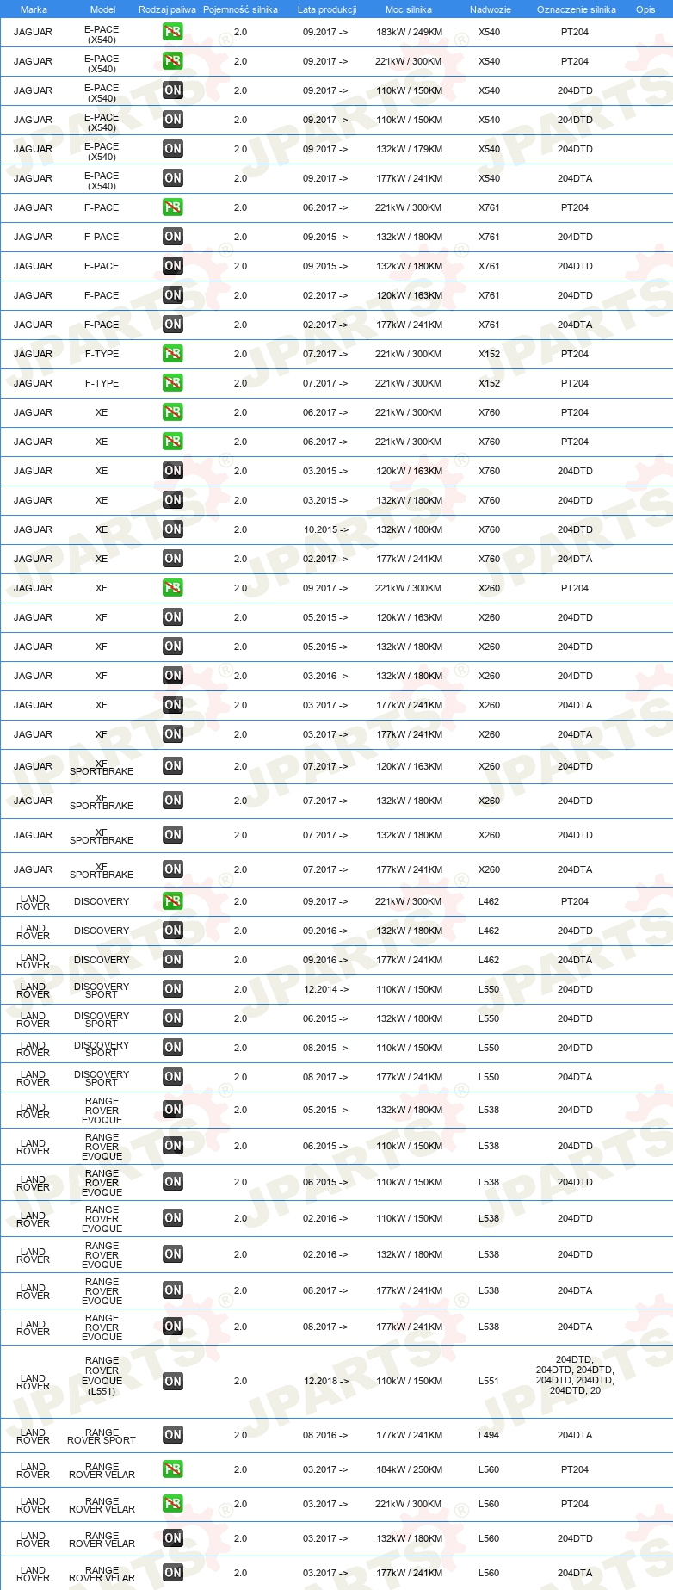Viewport: 673px width, 1590px height.
Task: Click the '08.2016 ->' production date cell
Action: (325, 1435)
